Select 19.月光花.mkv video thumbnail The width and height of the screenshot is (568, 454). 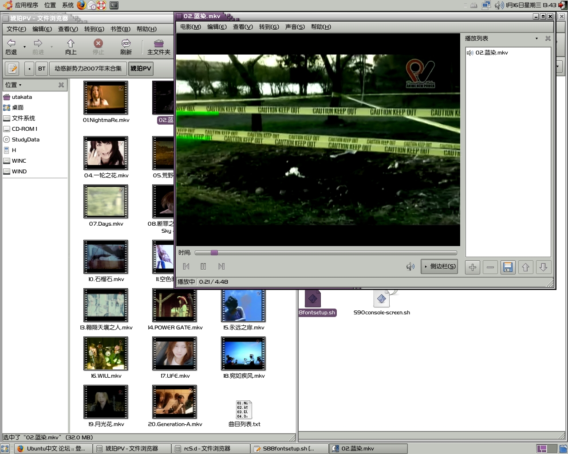tap(106, 402)
